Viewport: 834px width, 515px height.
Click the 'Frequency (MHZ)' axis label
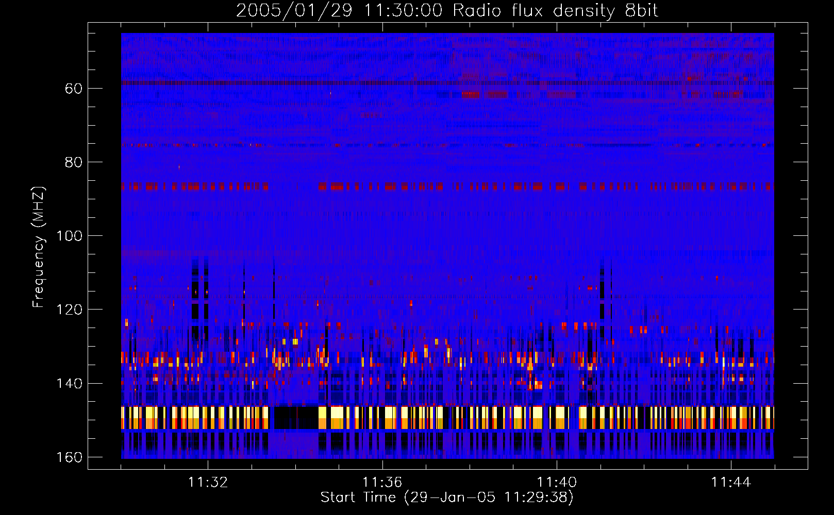coord(39,247)
